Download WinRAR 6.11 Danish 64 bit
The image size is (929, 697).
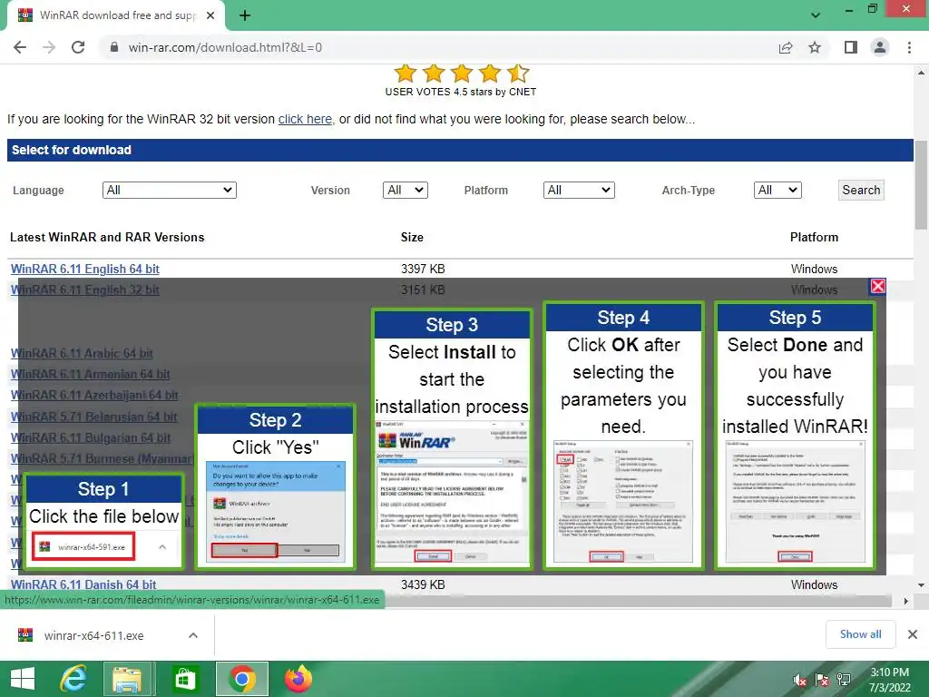coord(83,584)
